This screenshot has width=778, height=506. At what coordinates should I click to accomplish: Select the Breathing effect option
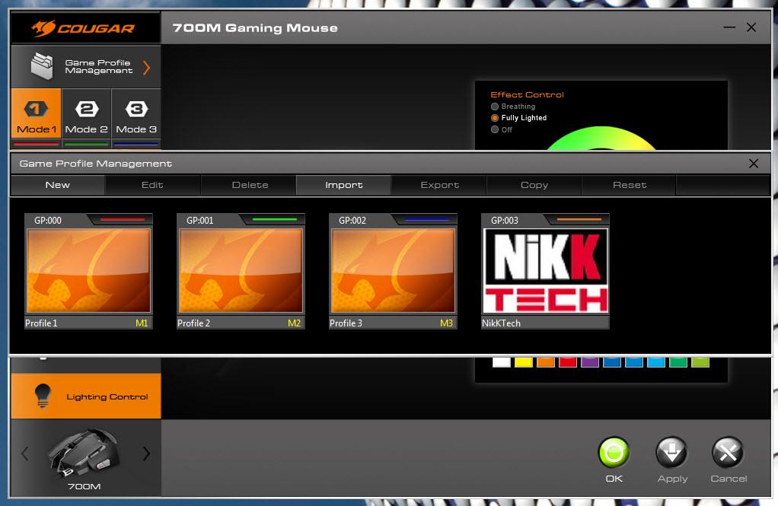513,107
